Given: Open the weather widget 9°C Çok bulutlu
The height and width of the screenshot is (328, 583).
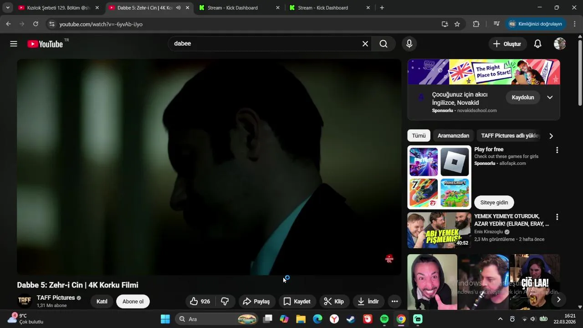Looking at the screenshot, I should tap(26, 319).
